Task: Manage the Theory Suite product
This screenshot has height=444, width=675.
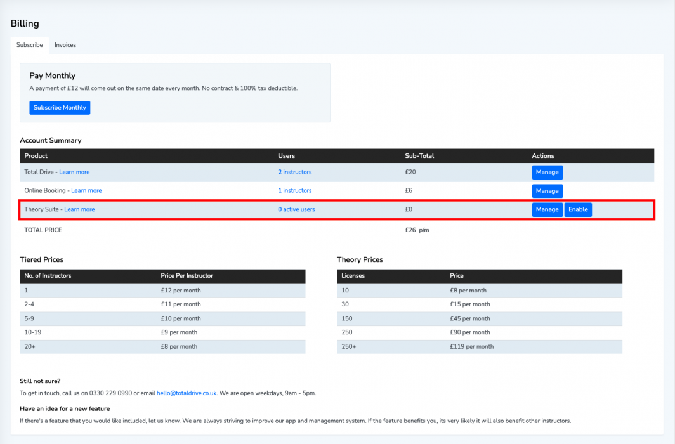Action: [x=547, y=209]
